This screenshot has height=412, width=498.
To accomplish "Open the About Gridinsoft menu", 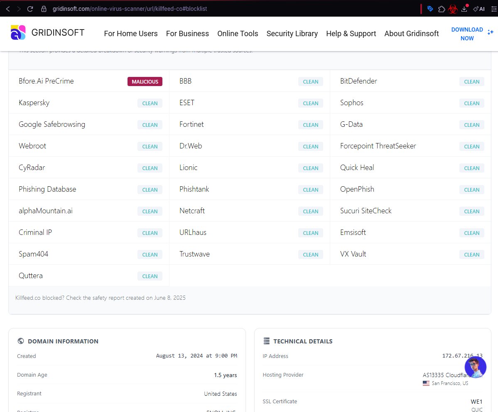I will click(412, 34).
